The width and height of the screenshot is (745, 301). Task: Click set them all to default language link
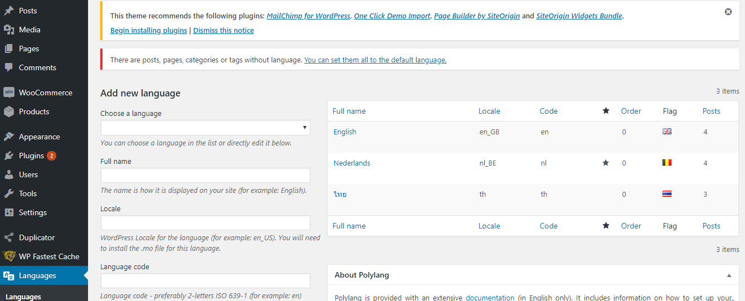pyautogui.click(x=375, y=60)
